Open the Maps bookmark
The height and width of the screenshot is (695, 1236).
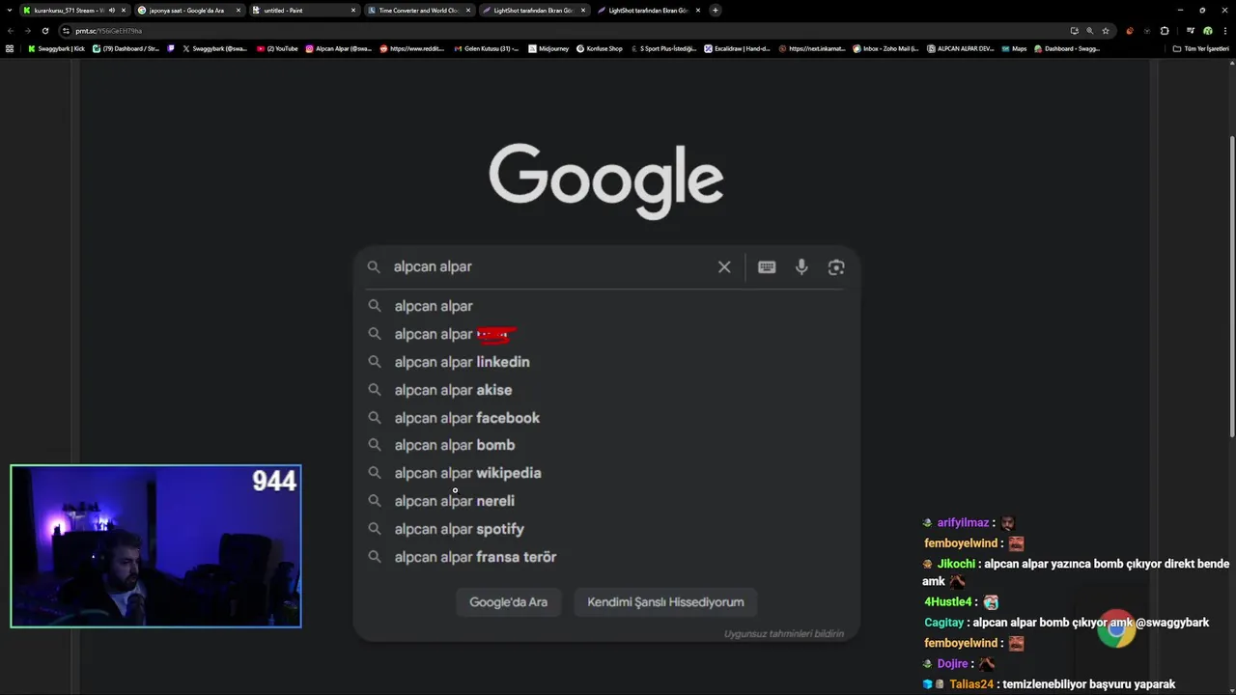click(1014, 48)
